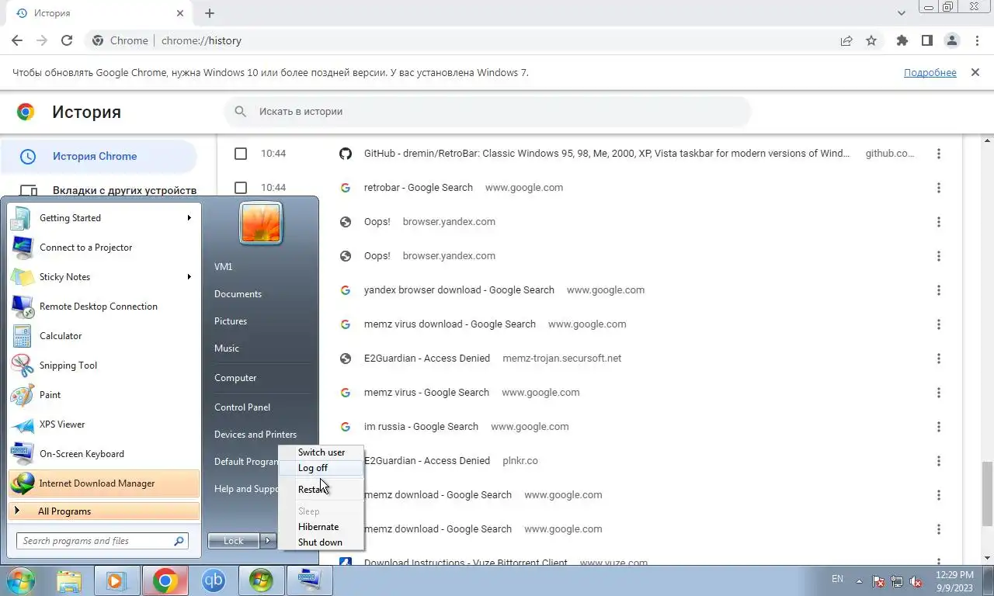
Task: Open Windows Explorer from the taskbar
Action: coord(69,580)
